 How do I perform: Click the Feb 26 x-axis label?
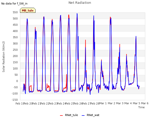click(78, 103)
